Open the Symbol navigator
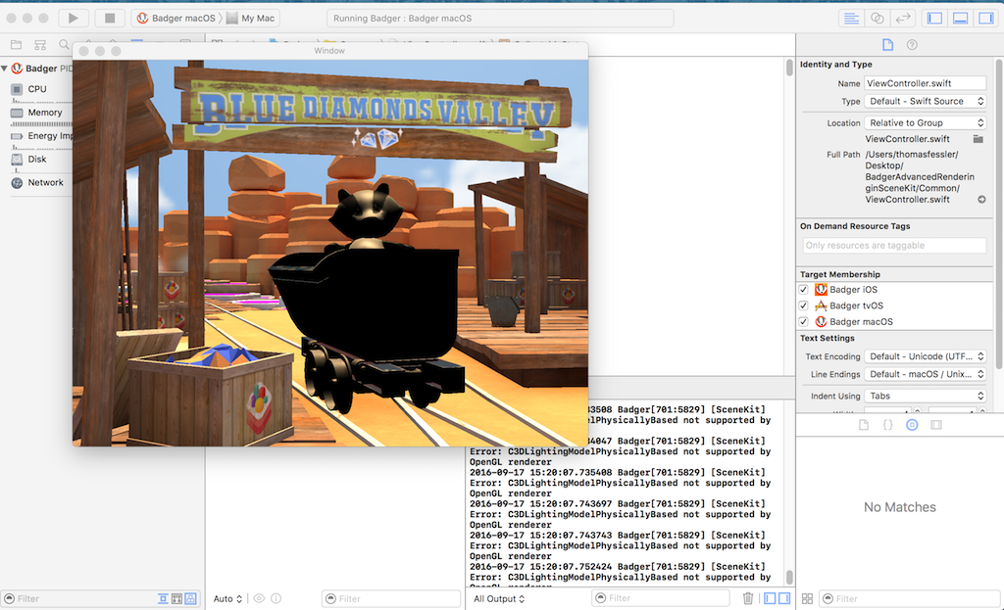 click(x=40, y=45)
